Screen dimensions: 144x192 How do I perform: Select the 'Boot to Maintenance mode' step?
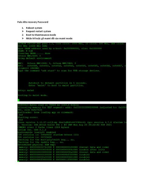click(x=41, y=35)
